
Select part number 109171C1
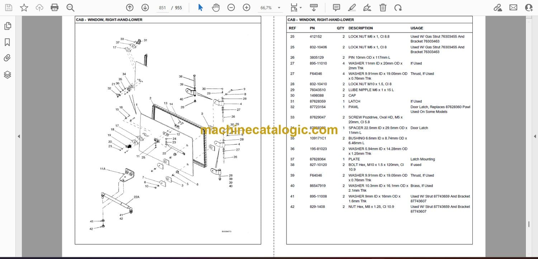click(318, 138)
